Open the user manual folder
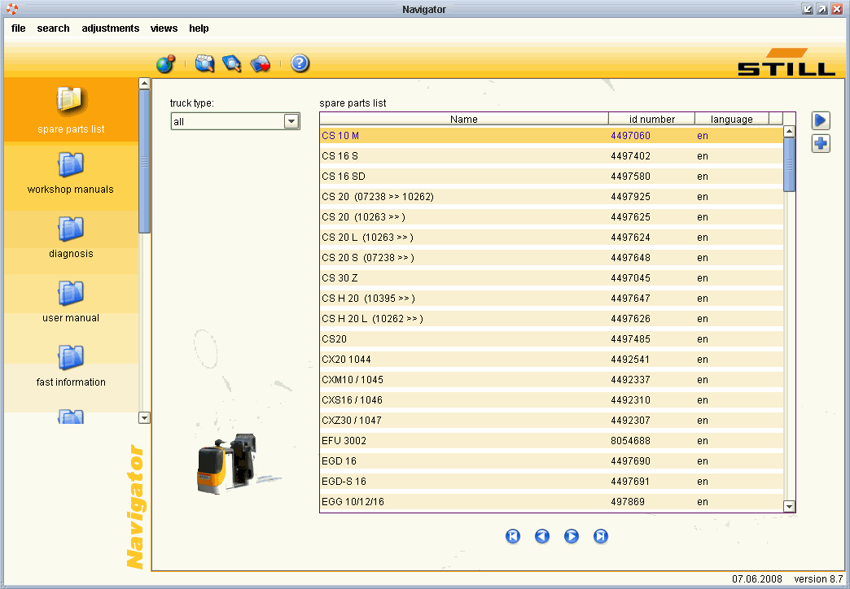 71,302
